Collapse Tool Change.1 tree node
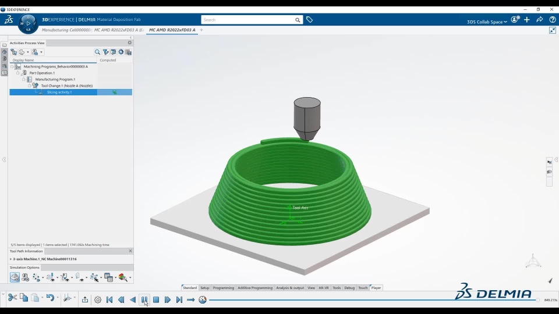Viewport: 559px width, 314px height. coord(29,86)
